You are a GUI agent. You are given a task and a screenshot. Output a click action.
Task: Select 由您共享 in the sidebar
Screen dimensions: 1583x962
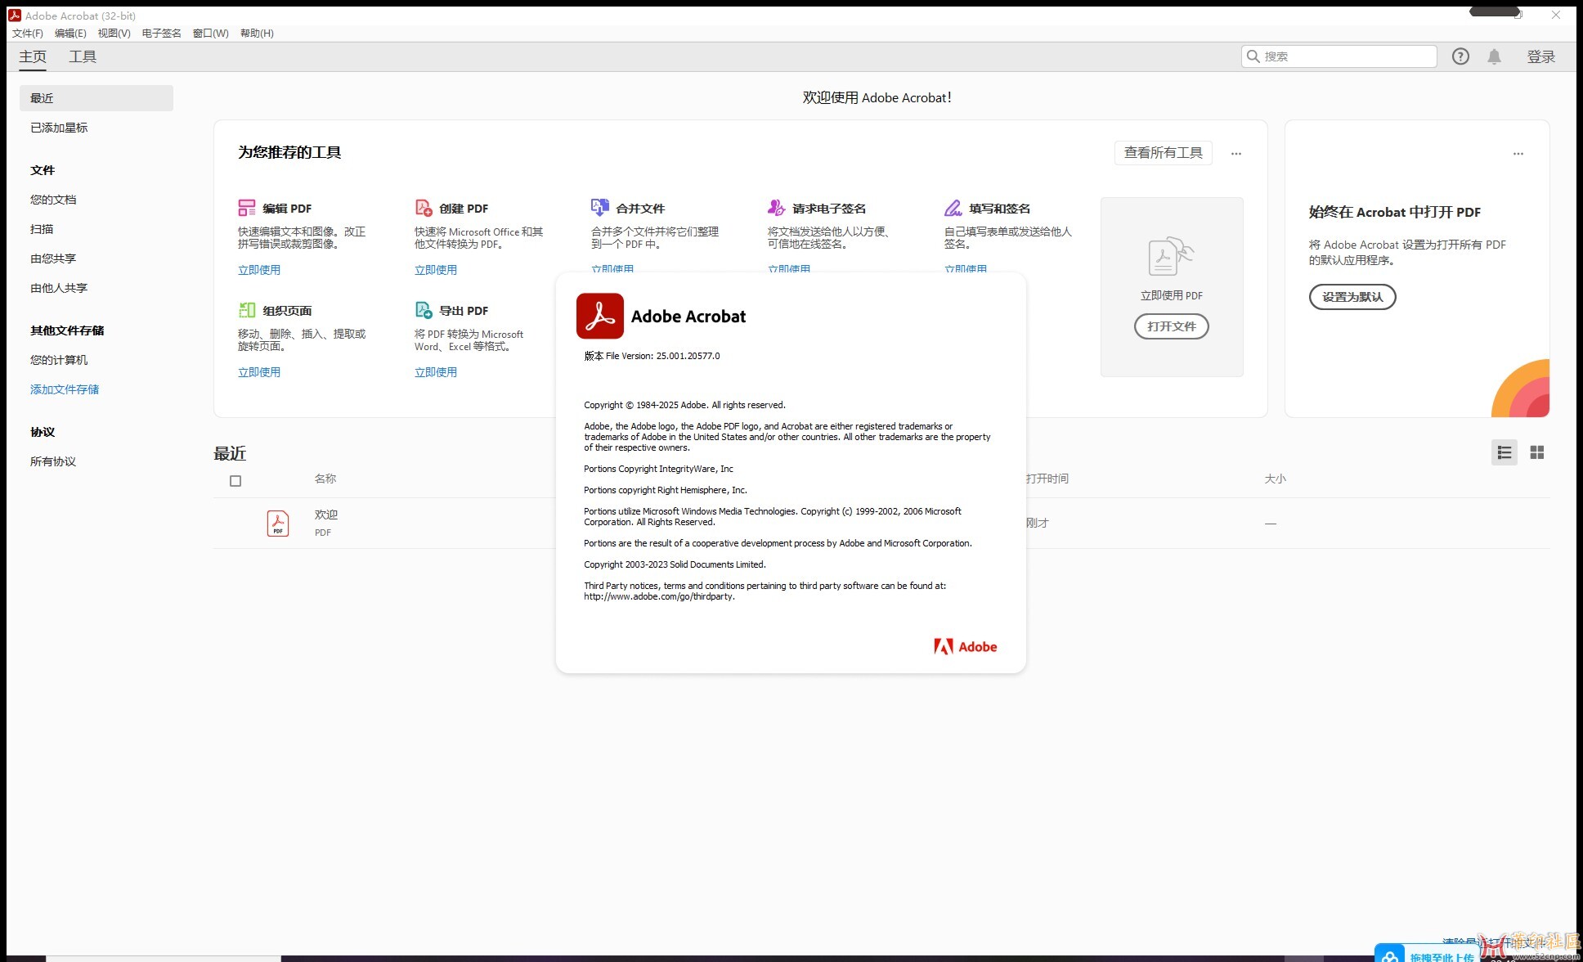[53, 258]
